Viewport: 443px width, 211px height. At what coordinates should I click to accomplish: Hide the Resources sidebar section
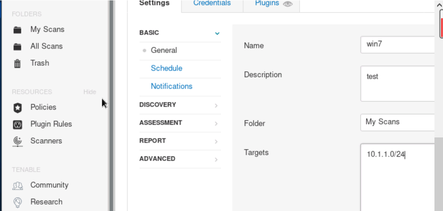click(90, 92)
